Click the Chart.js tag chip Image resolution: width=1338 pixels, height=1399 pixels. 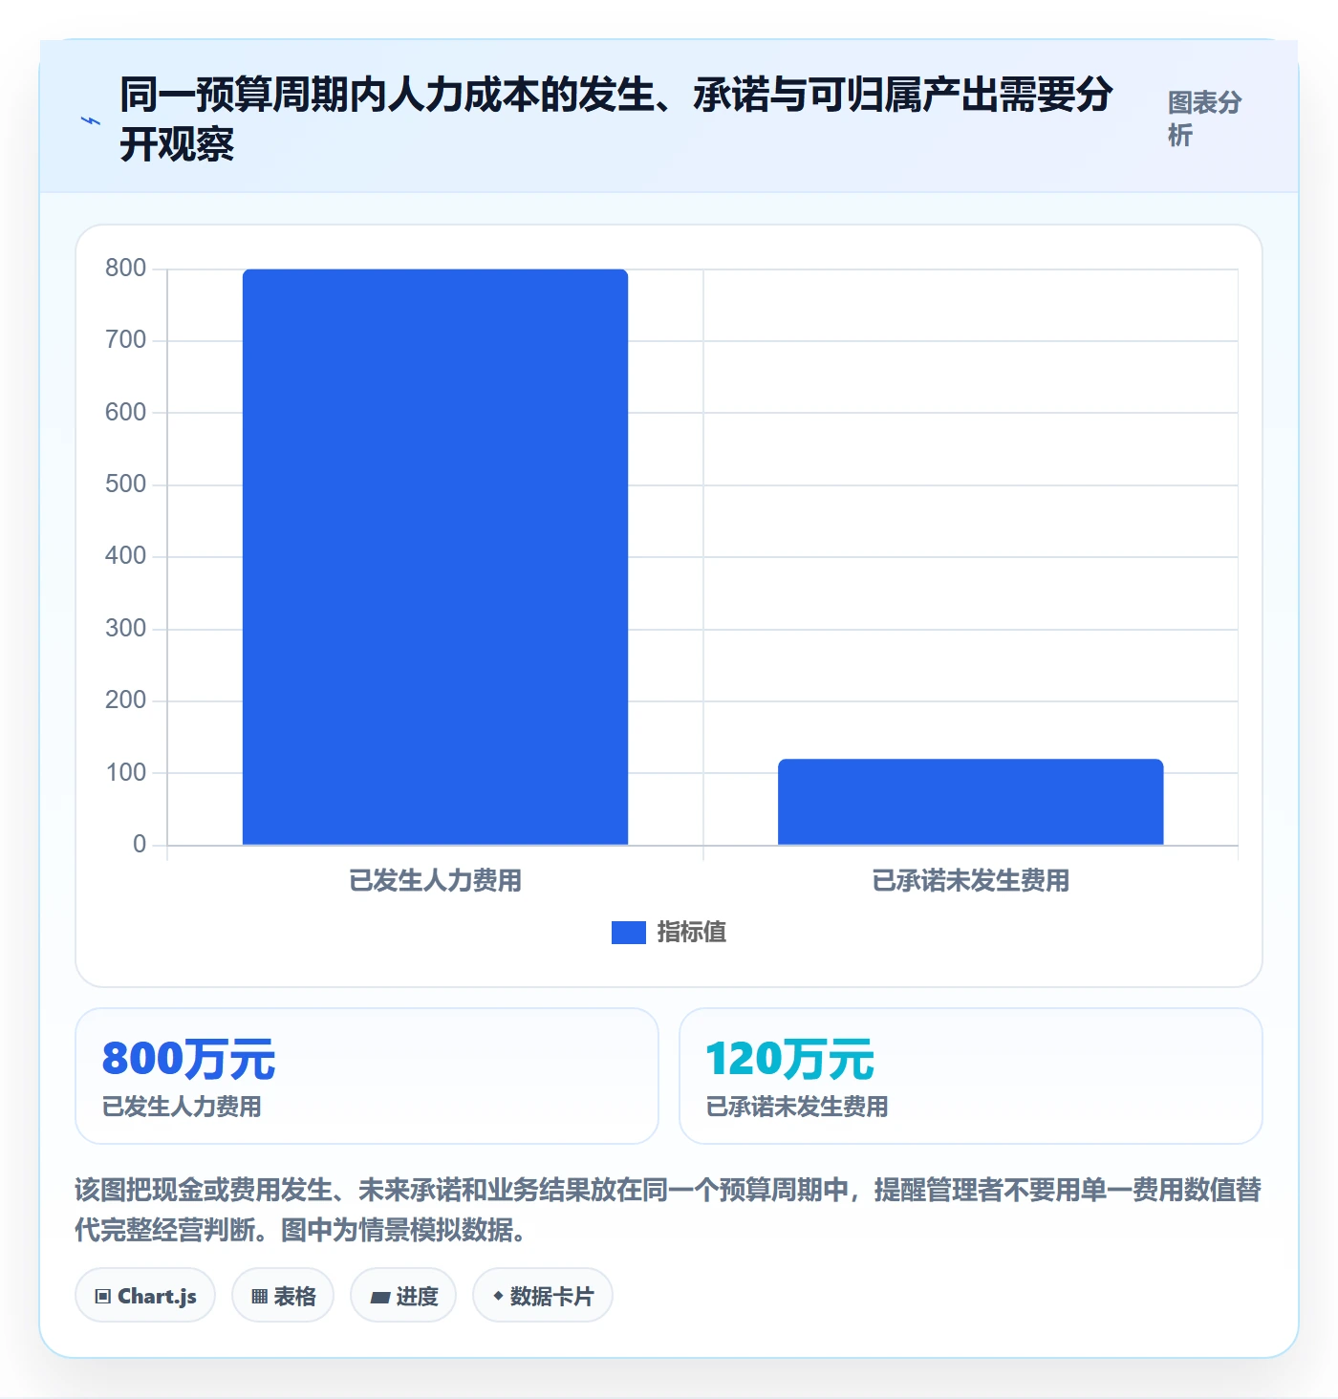pos(145,1296)
